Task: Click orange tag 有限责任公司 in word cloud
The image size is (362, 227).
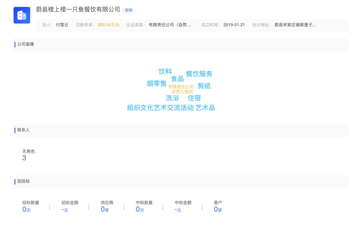Action: 181,87
